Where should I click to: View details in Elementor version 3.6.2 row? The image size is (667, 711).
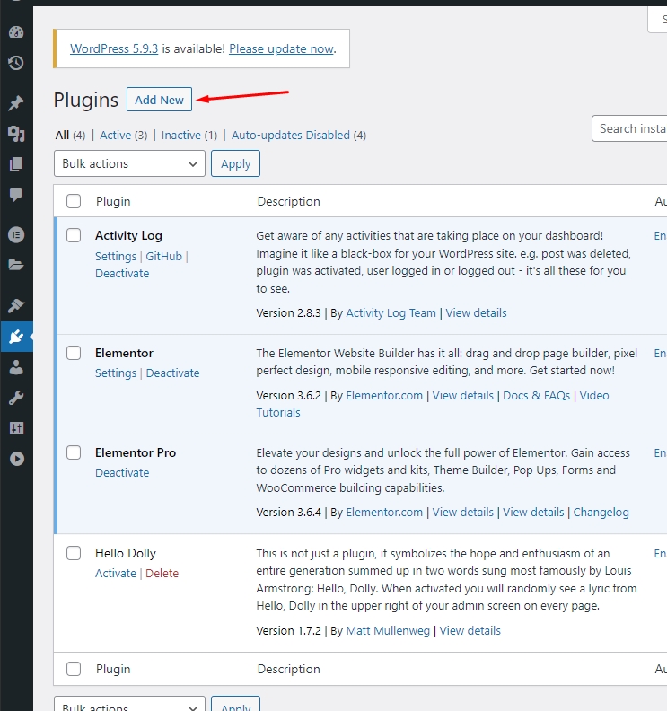tap(462, 395)
